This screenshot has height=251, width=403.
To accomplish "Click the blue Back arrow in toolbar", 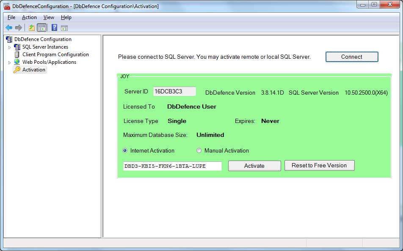I will click(8, 28).
